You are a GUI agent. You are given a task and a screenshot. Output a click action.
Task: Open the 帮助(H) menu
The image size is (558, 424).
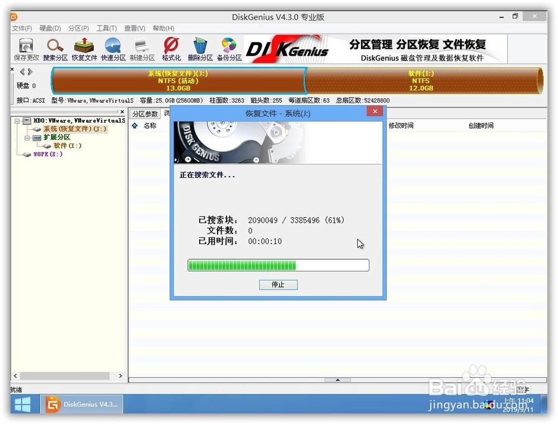point(163,28)
